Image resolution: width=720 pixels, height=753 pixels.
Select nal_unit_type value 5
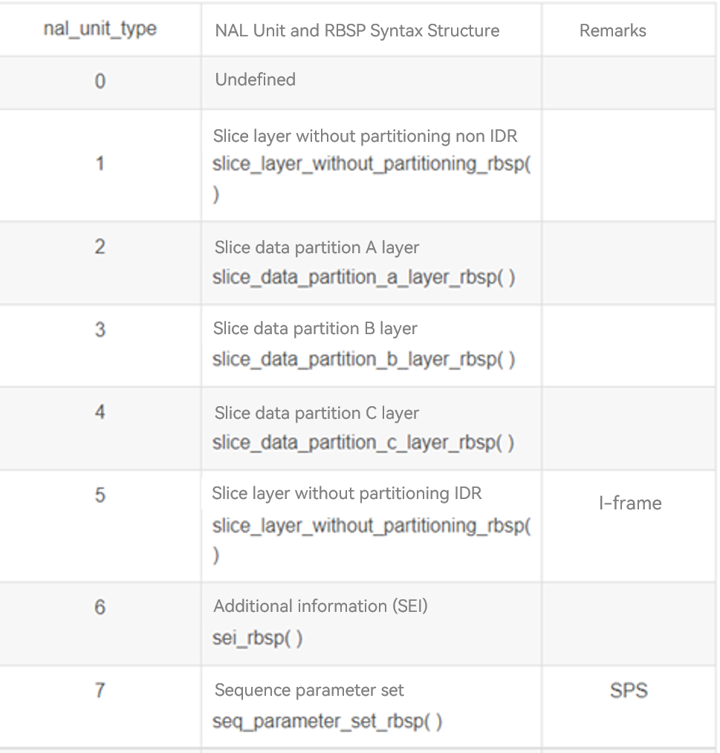[x=100, y=495]
